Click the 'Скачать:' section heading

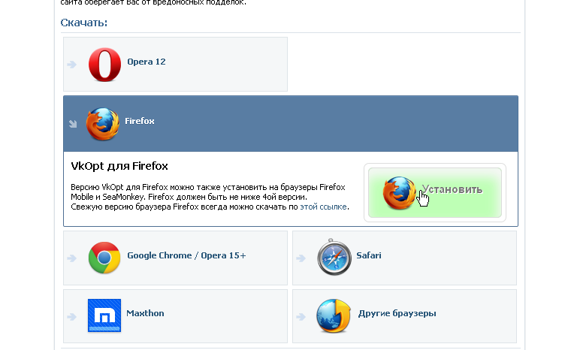84,23
